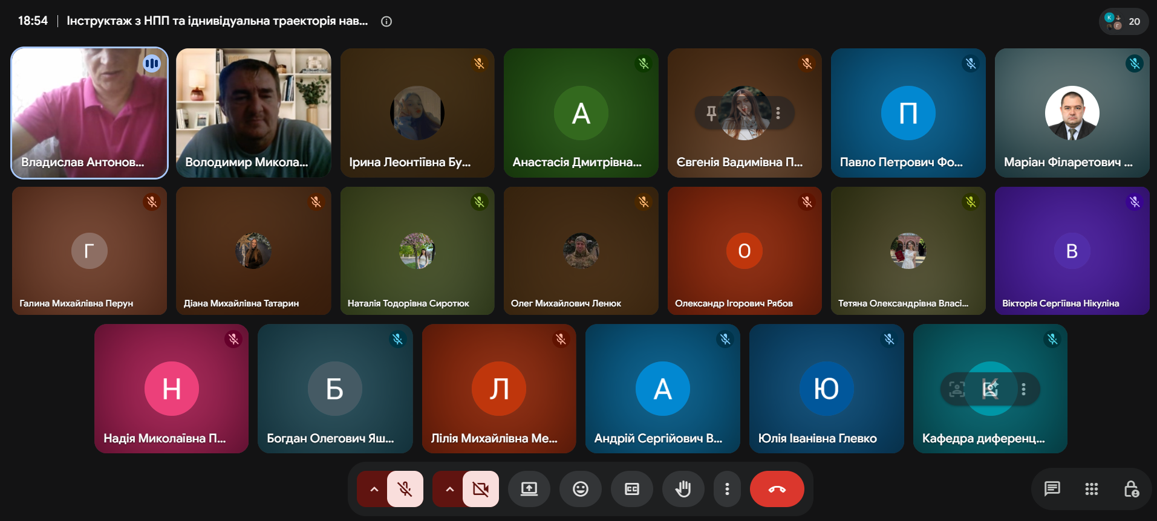
Task: Click the framing icon on Кафедра диференц... tile
Action: click(x=957, y=389)
